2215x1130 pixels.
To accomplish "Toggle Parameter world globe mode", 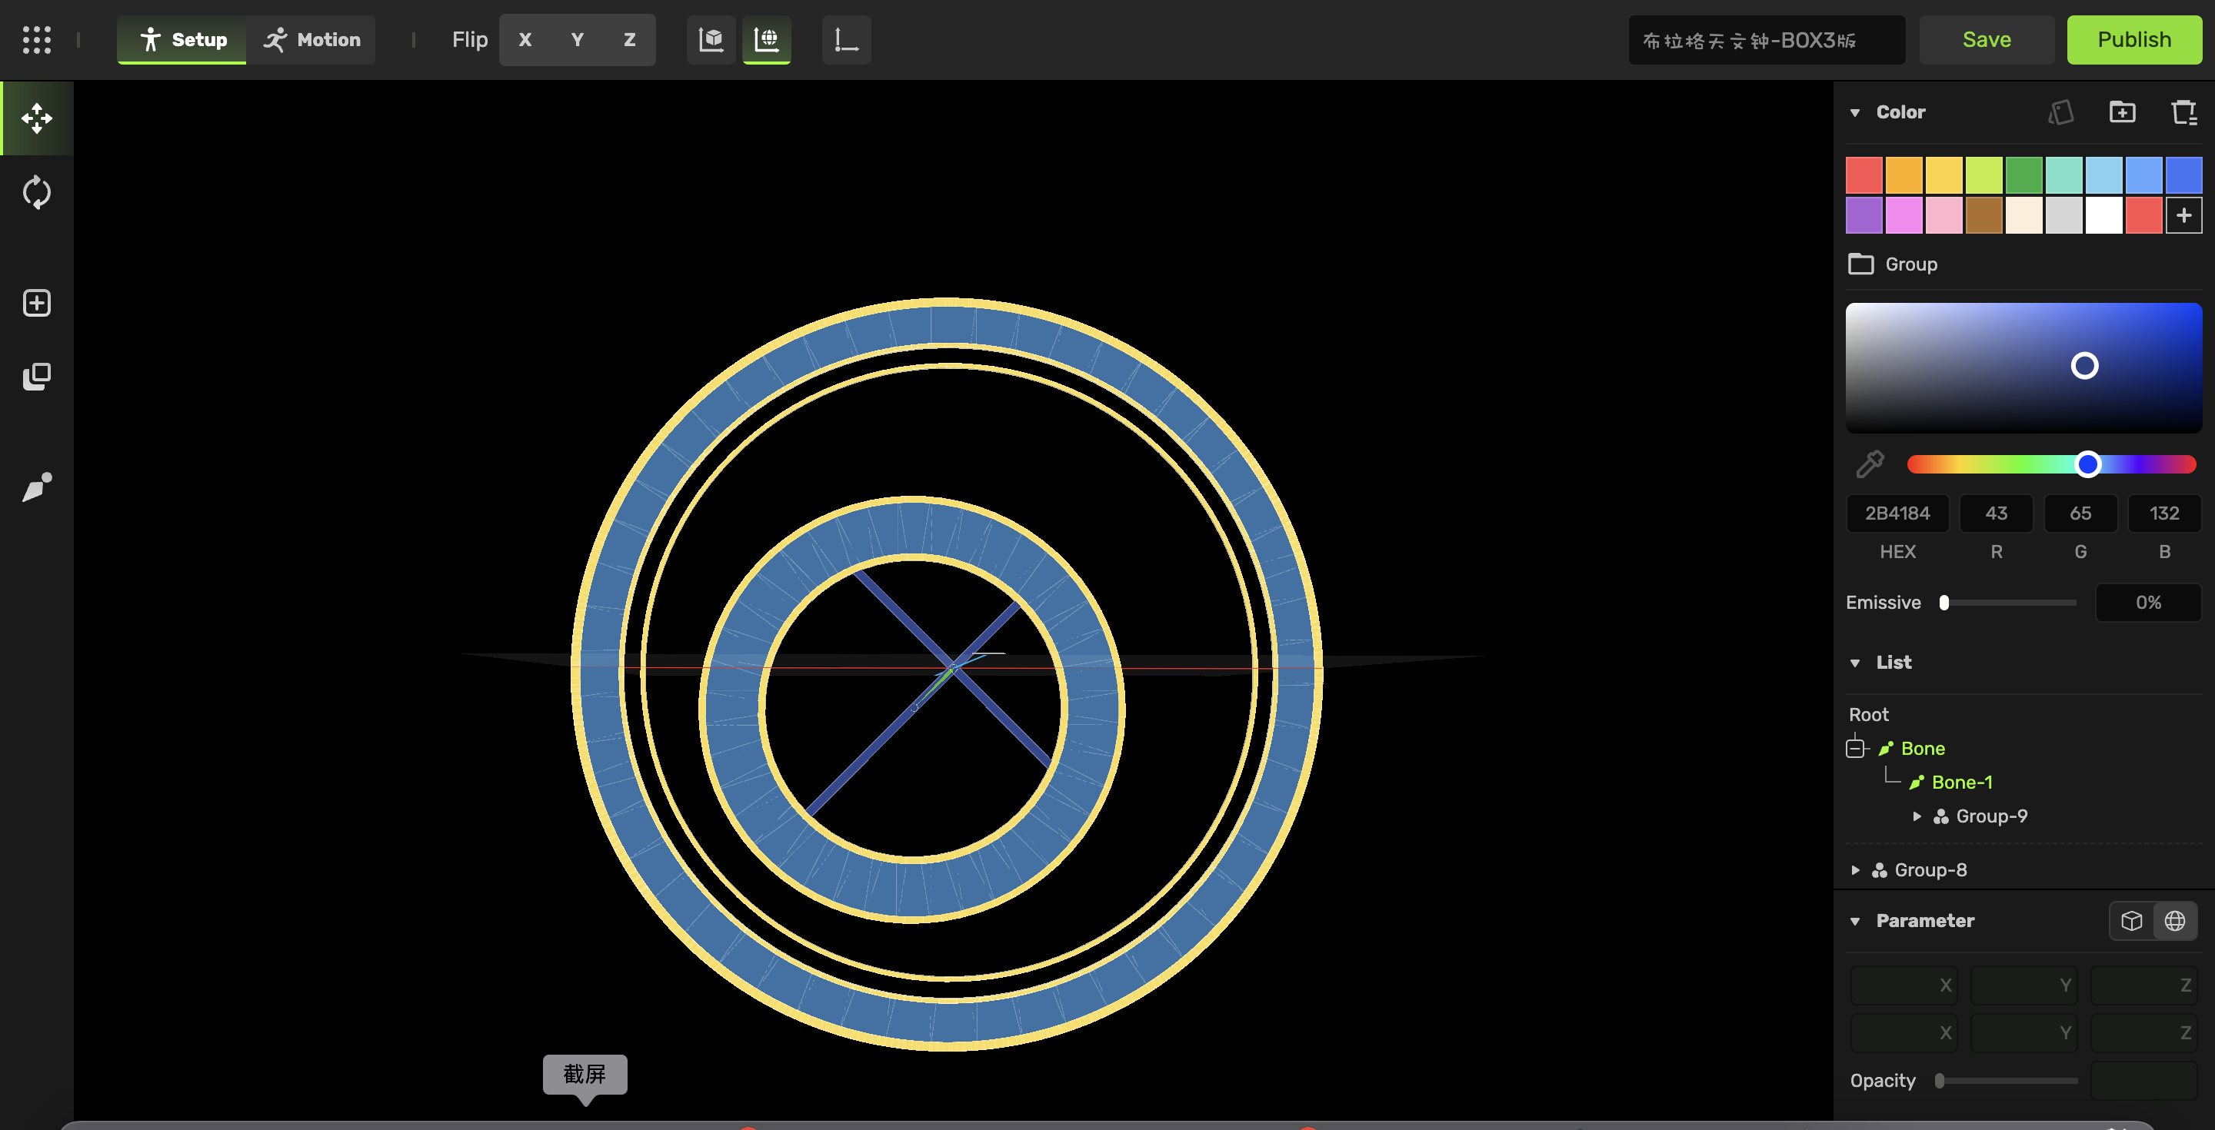I will coord(2174,921).
